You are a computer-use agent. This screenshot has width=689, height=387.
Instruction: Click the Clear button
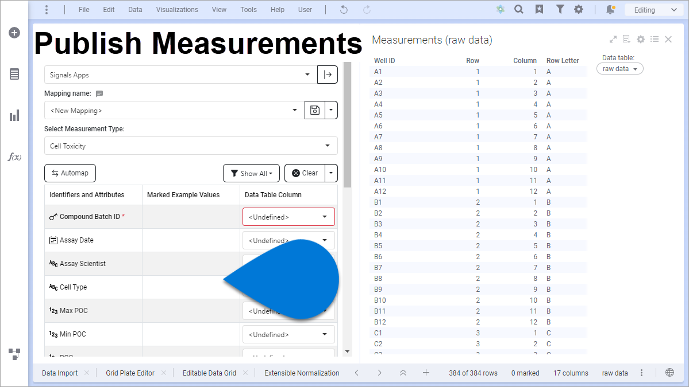pyautogui.click(x=305, y=173)
